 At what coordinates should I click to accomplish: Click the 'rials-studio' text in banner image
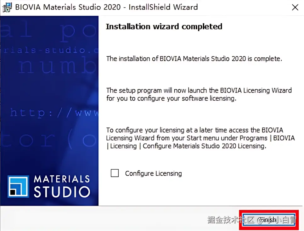coord(51,50)
